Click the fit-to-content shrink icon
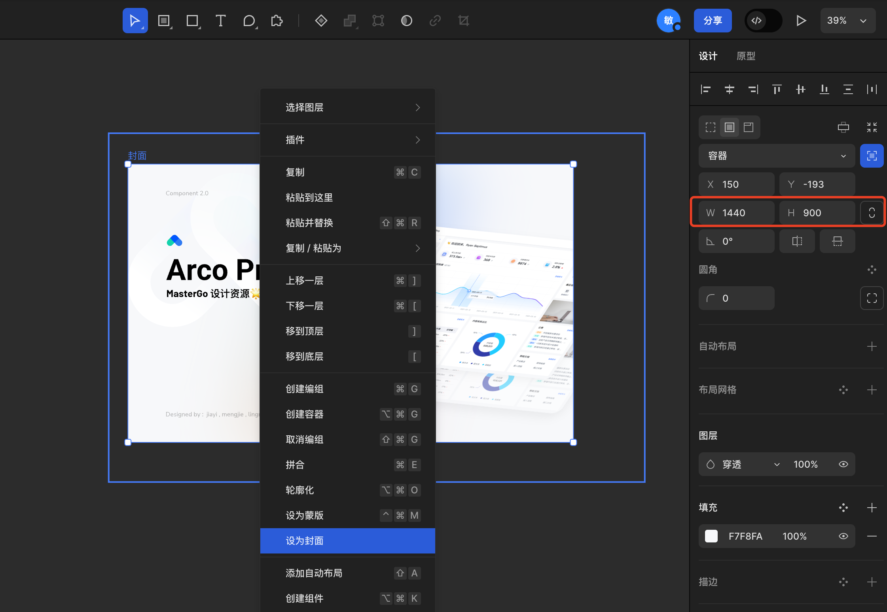This screenshot has width=887, height=612. click(872, 127)
